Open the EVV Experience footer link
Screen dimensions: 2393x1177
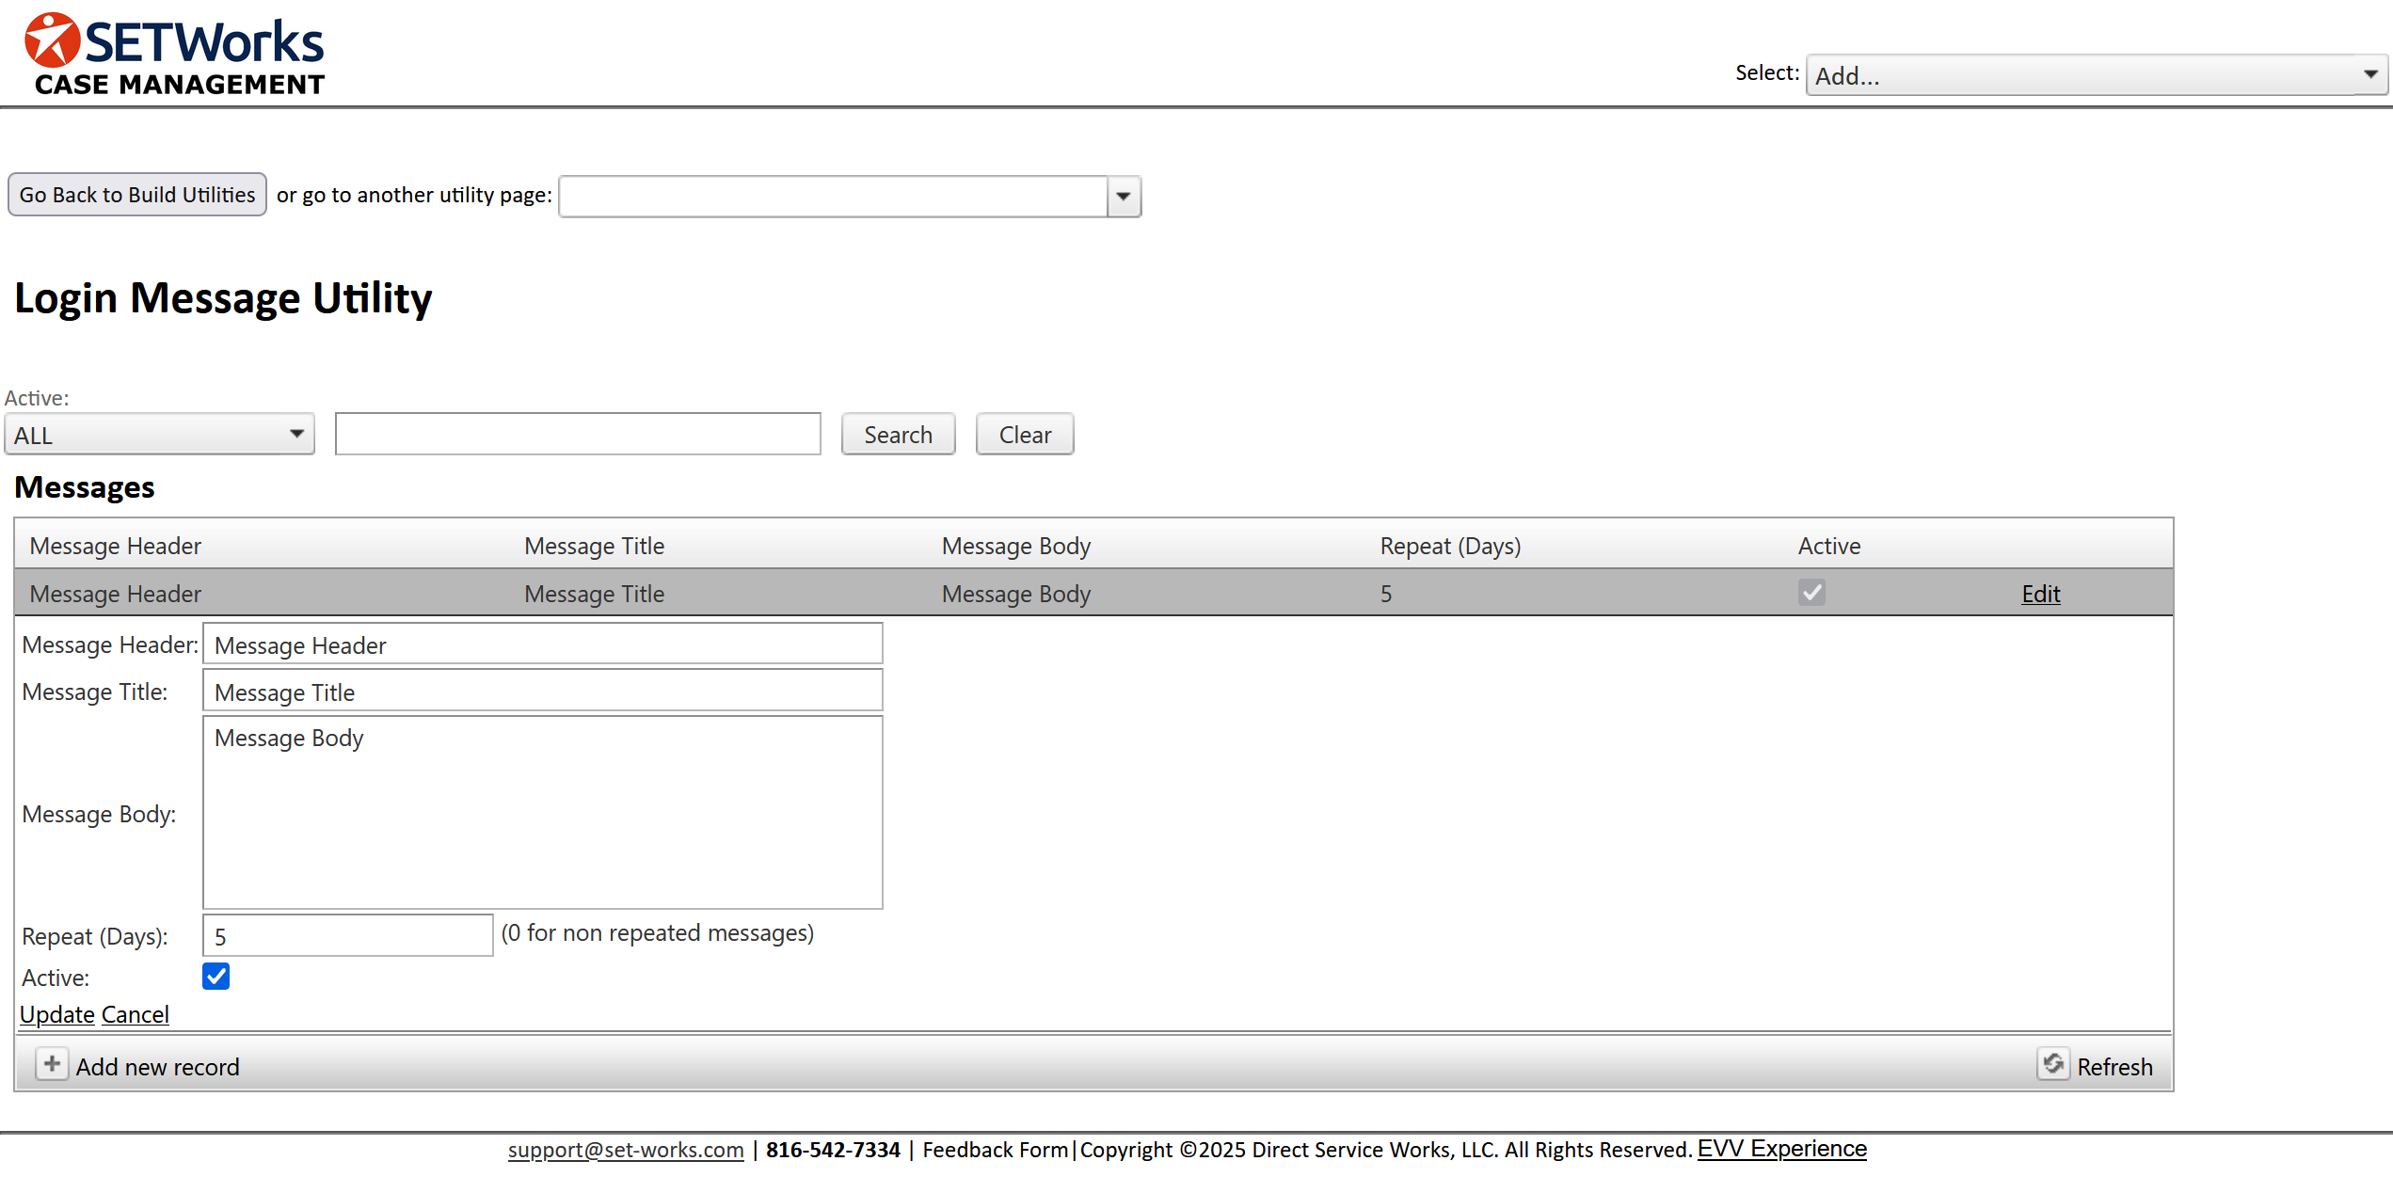click(x=1781, y=1149)
